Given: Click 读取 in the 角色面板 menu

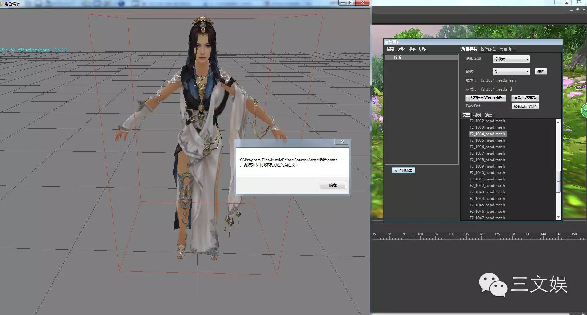Looking at the screenshot, I should point(401,49).
